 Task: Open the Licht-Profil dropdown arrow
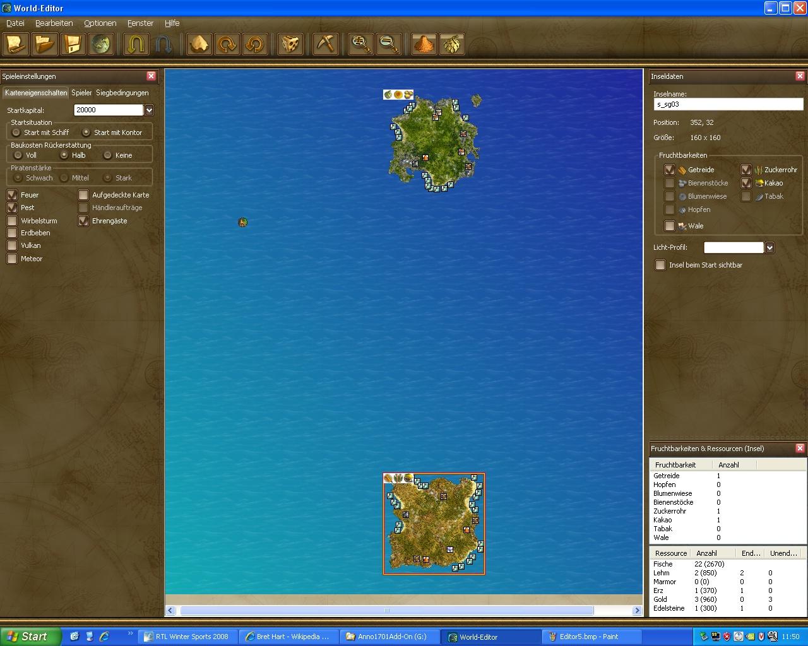(x=769, y=248)
